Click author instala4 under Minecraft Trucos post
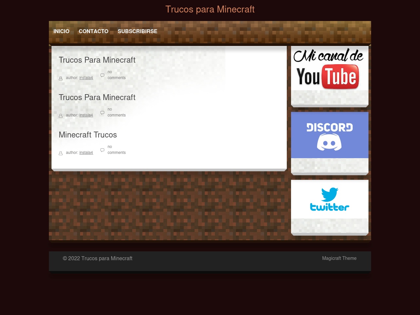This screenshot has width=420, height=315. 86,153
